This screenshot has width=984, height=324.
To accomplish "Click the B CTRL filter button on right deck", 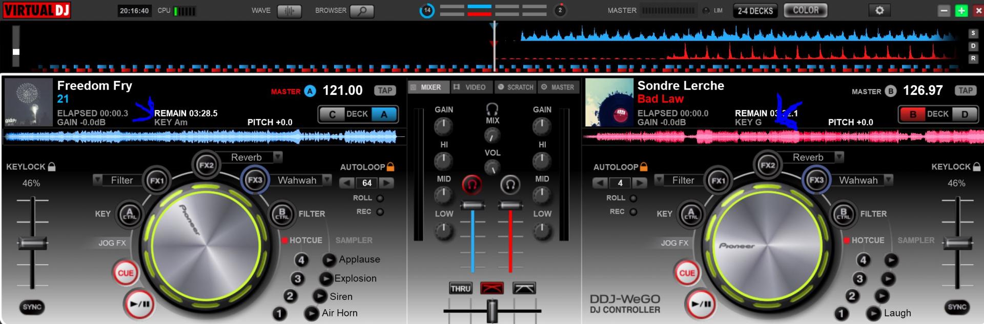I will pos(843,214).
